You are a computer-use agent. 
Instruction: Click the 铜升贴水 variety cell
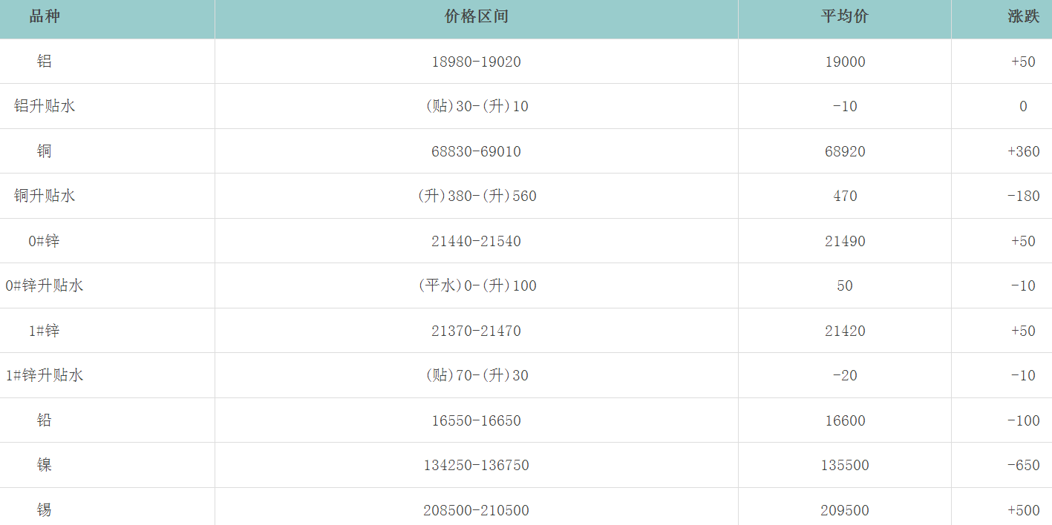tap(45, 196)
